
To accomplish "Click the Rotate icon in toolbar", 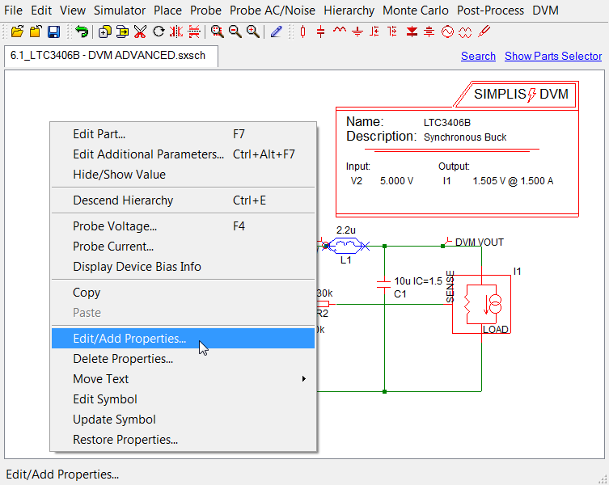I will click(159, 32).
